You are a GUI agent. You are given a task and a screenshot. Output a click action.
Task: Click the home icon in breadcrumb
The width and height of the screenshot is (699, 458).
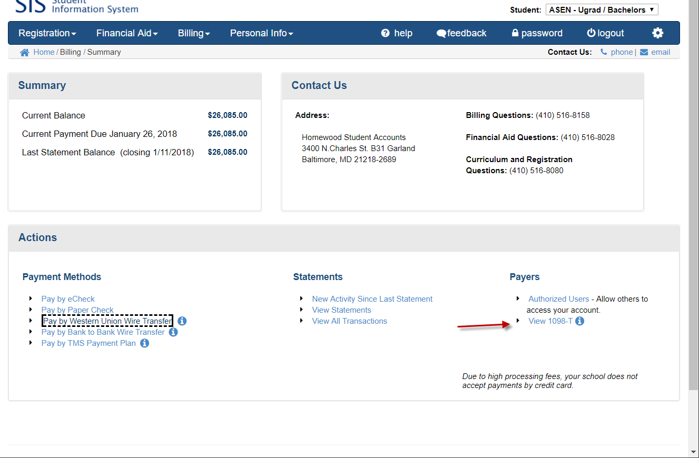click(24, 52)
